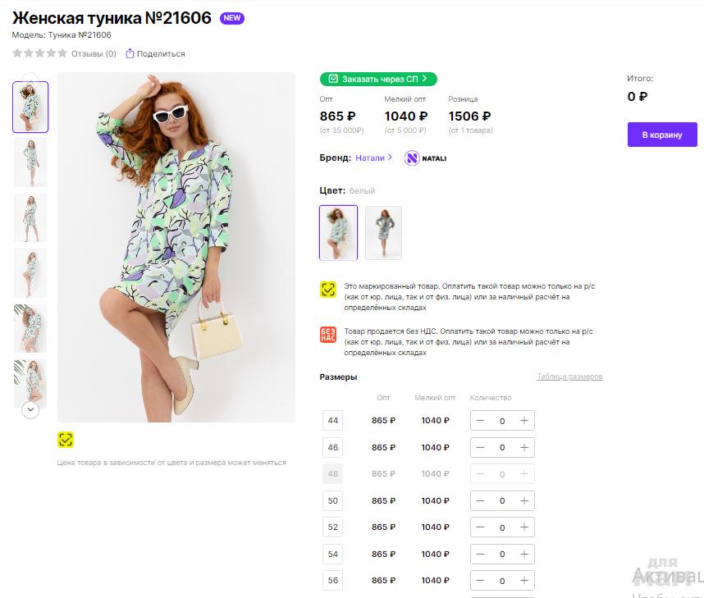Choose the second color variant swatch
704x598 pixels.
click(383, 233)
